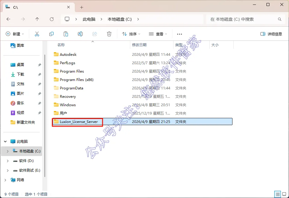Open the 排序 sort dropdown
Image resolution: width=289 pixels, height=198 pixels.
click(x=131, y=34)
